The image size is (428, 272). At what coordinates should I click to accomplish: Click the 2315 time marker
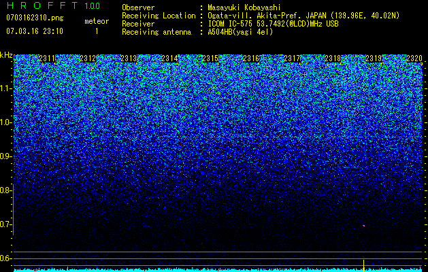pyautogui.click(x=210, y=58)
